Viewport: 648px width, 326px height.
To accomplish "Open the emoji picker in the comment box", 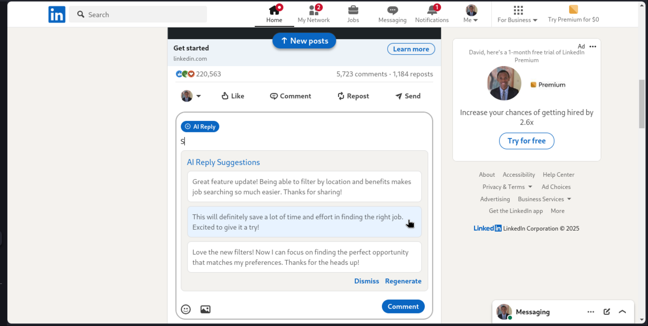I will click(186, 309).
